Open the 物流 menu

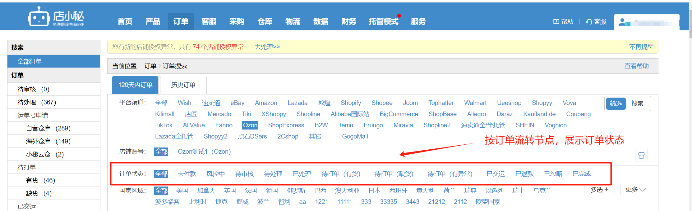click(x=293, y=21)
